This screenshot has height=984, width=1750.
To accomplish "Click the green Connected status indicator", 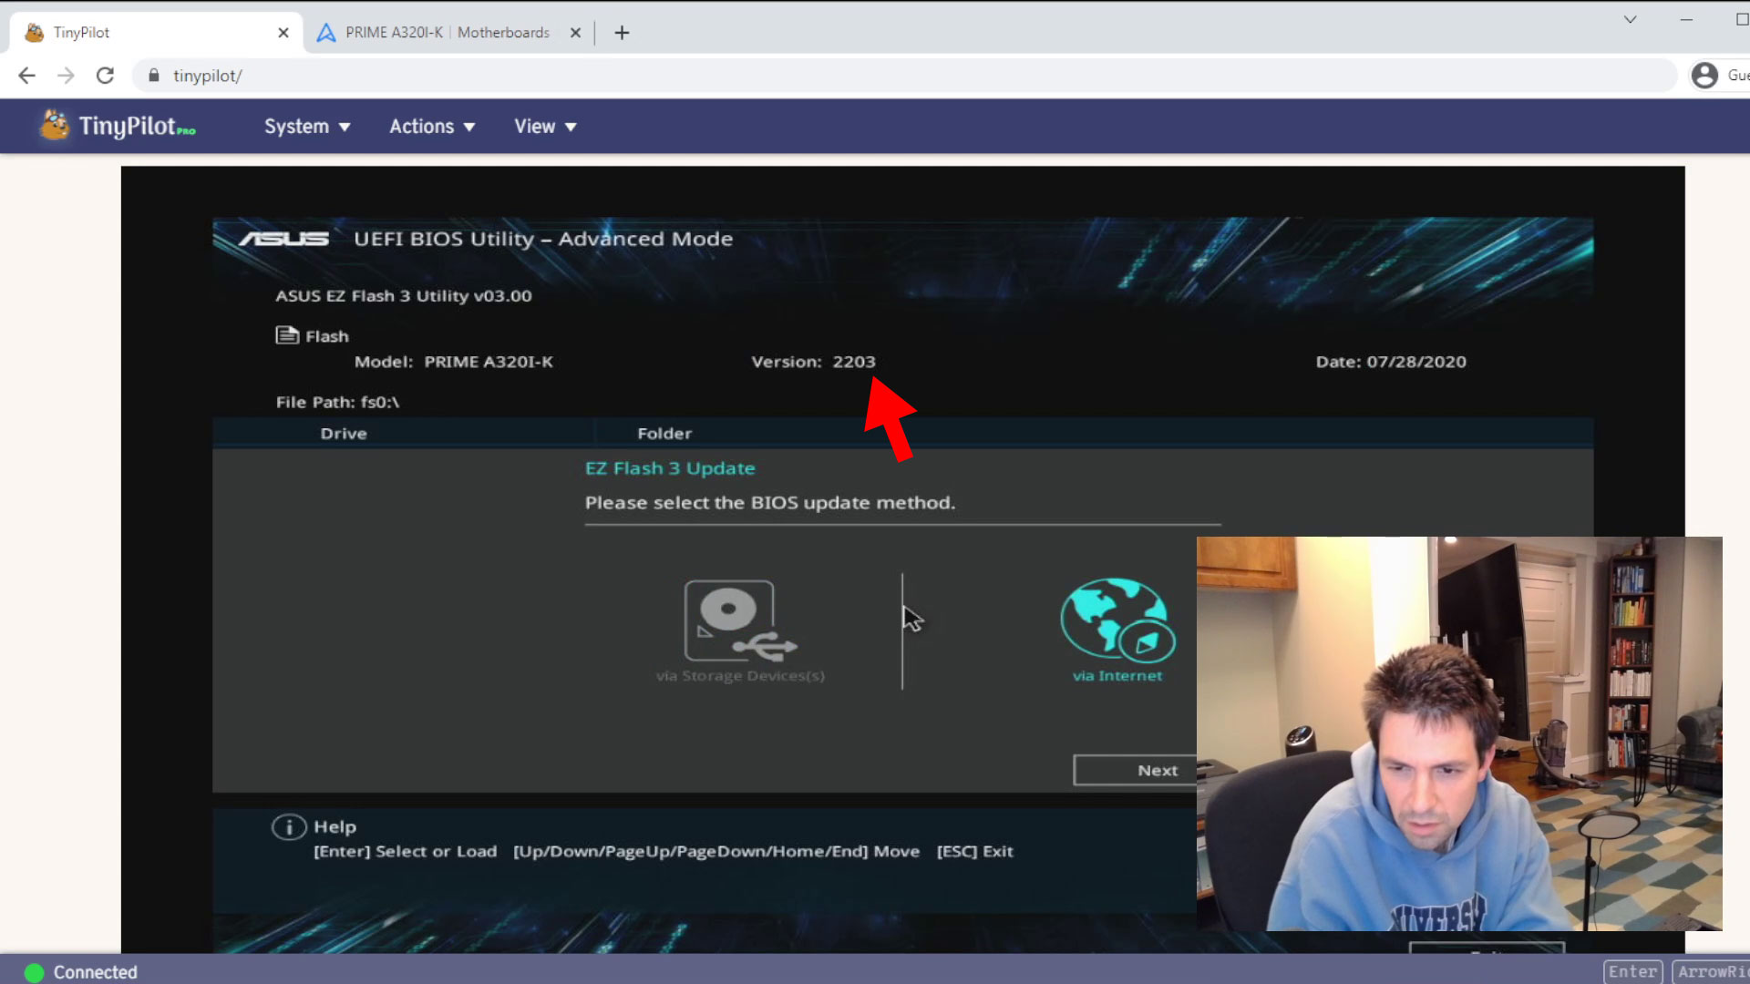I will tap(34, 972).
